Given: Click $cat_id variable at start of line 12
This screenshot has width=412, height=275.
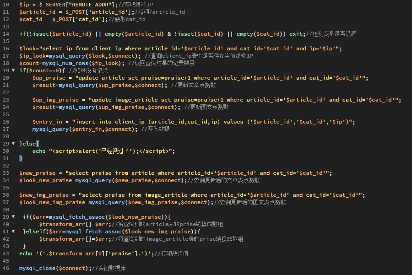Looking at the screenshot, I should pos(31,19).
